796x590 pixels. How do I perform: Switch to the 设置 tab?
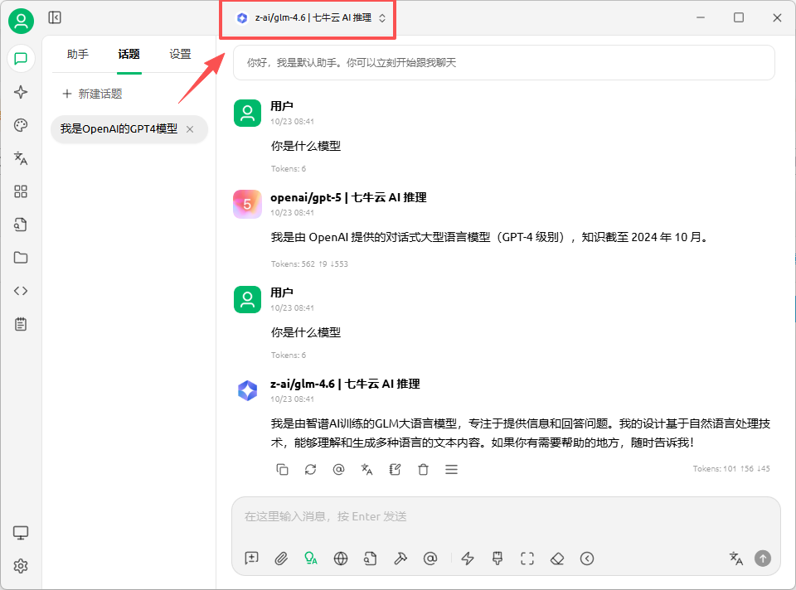click(180, 55)
